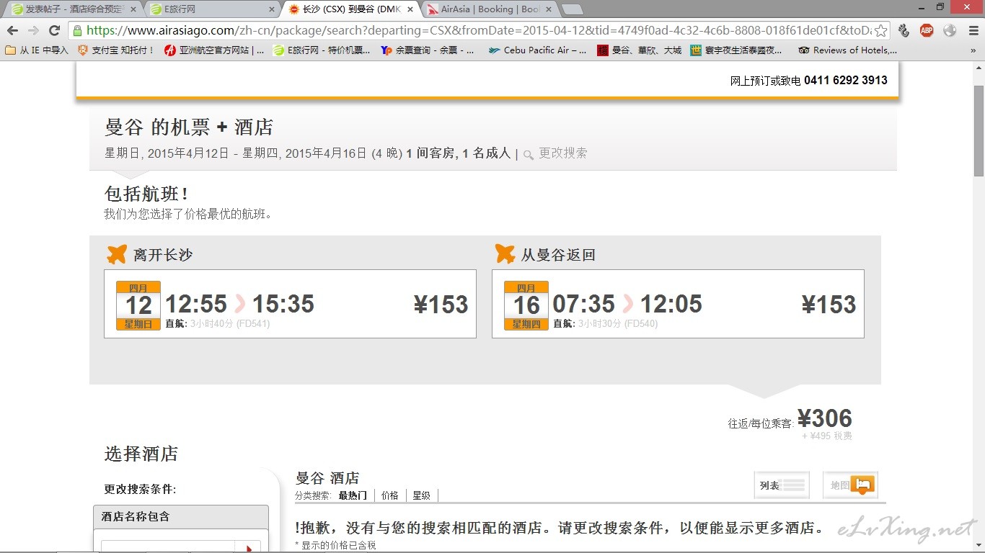Click the flight number FD541 details

click(x=253, y=324)
